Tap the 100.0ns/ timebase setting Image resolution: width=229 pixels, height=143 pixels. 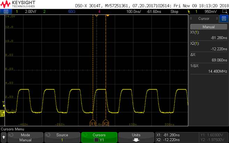[x=134, y=11]
